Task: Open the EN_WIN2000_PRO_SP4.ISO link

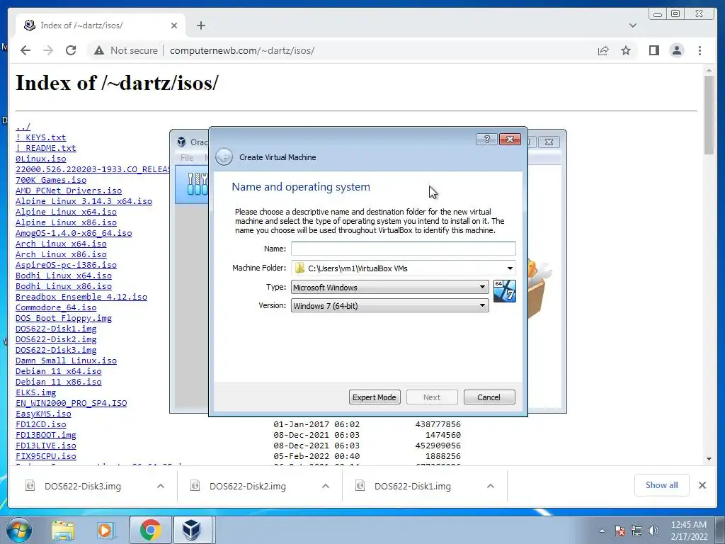Action: 72,403
